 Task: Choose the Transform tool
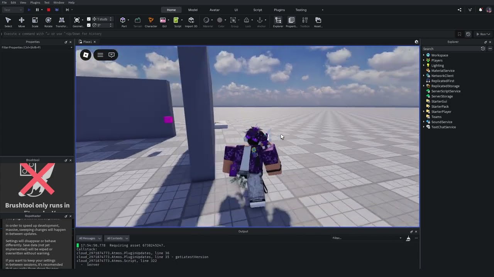[62, 22]
